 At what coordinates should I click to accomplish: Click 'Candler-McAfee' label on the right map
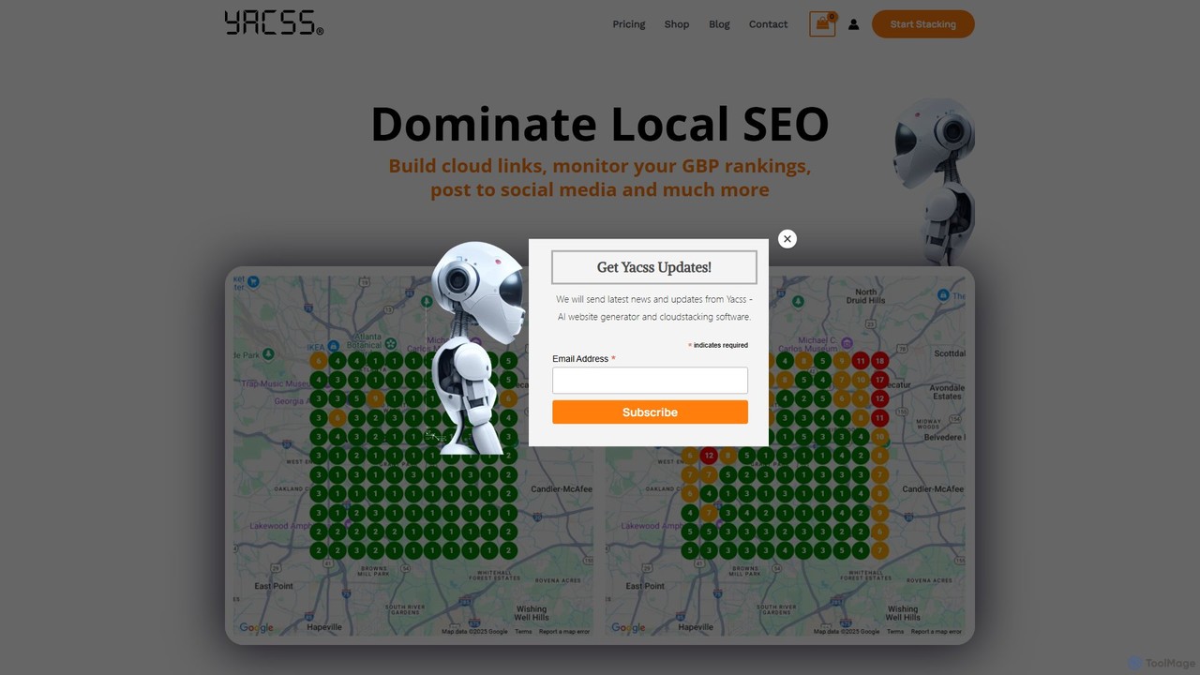click(934, 489)
